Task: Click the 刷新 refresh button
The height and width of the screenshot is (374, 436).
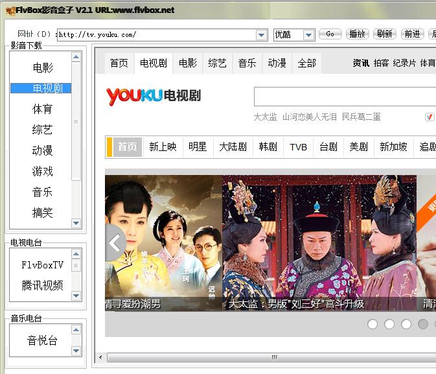Action: coord(384,34)
